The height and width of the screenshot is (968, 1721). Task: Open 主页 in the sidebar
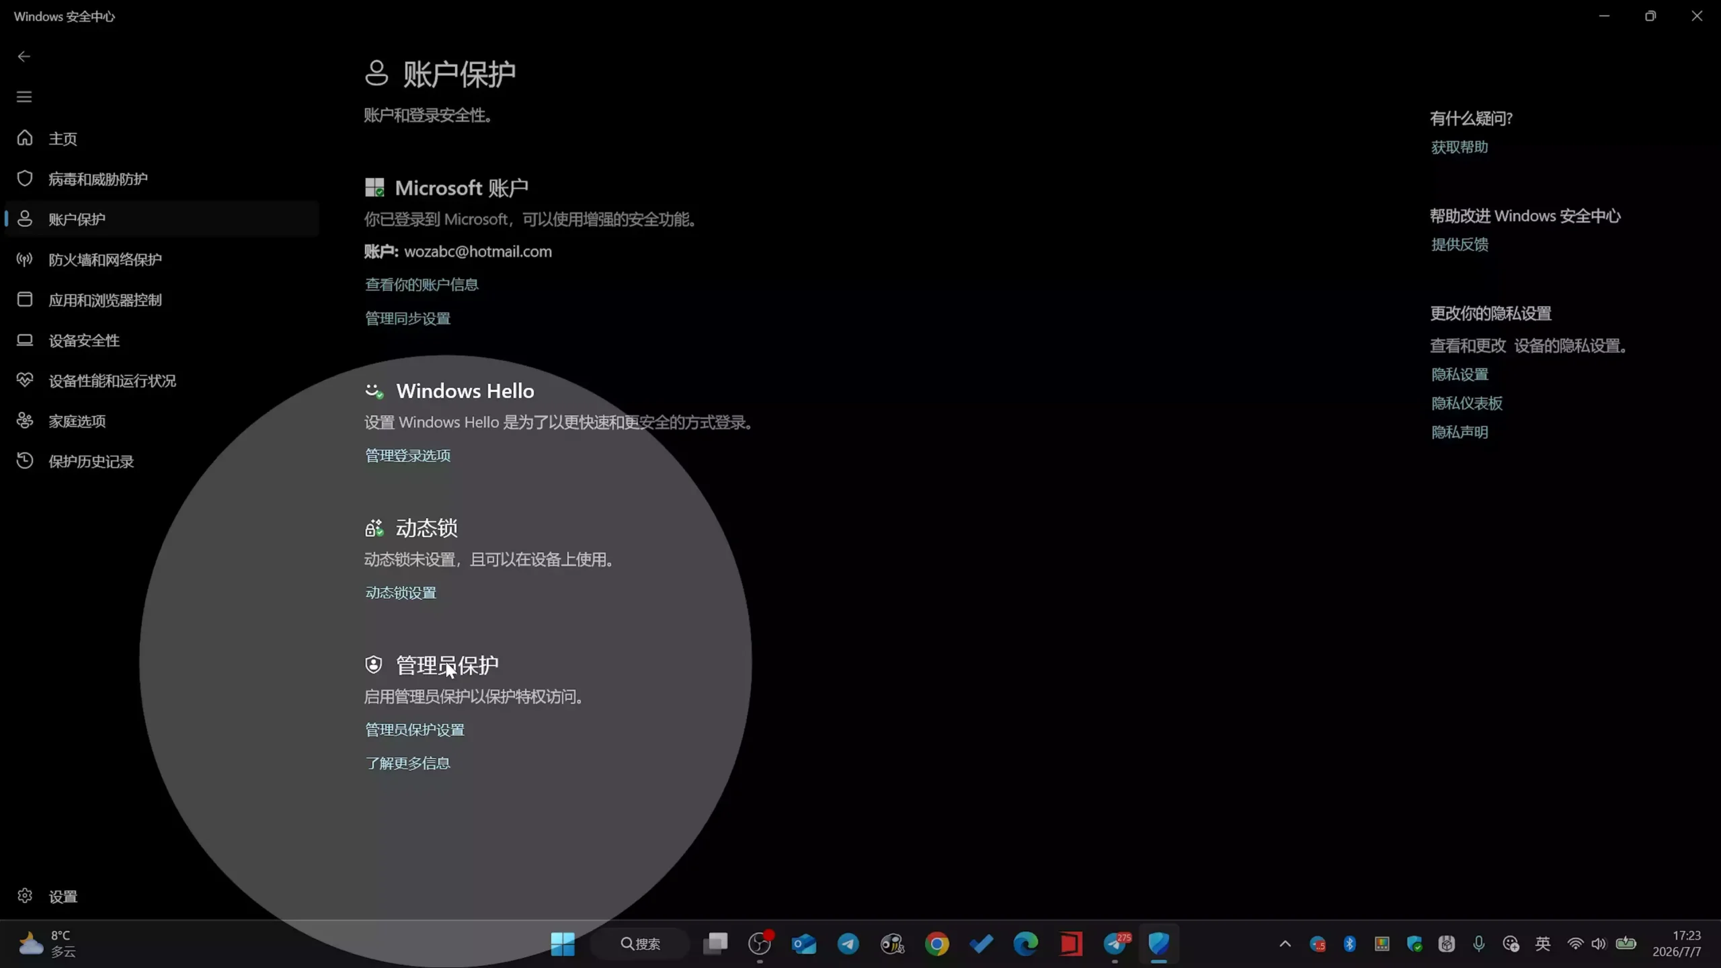pyautogui.click(x=161, y=138)
